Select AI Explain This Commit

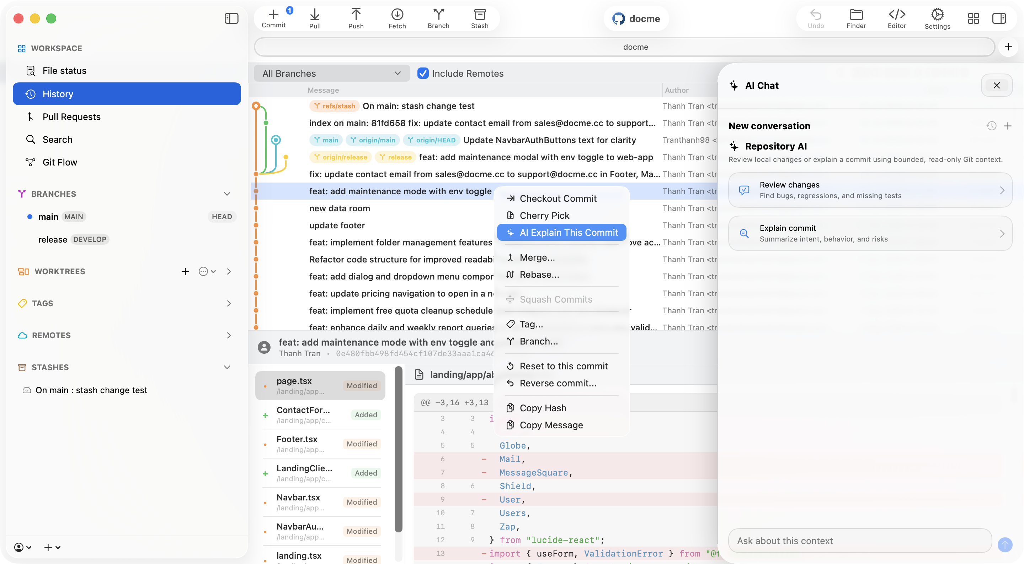[x=561, y=232]
